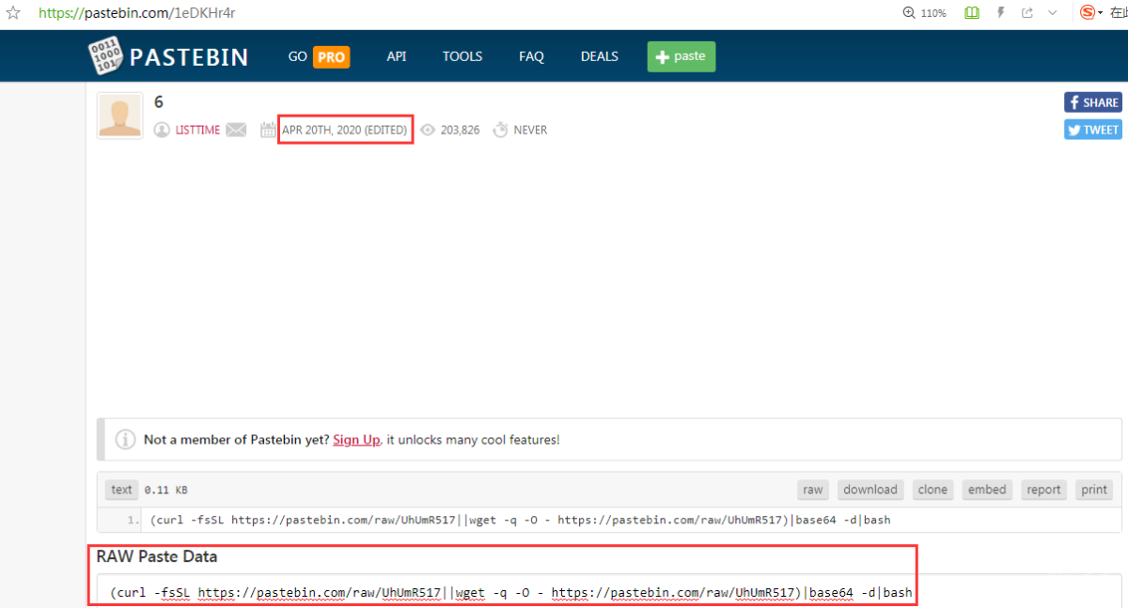Screen dimensions: 1128x608
Task: Click the 203,826 view count
Action: (460, 130)
